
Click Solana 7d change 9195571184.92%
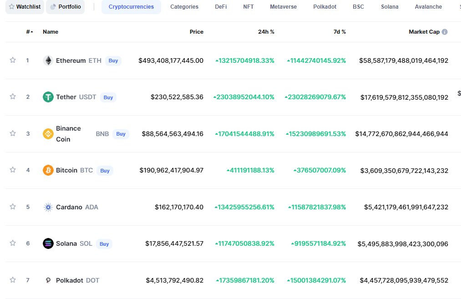click(319, 243)
